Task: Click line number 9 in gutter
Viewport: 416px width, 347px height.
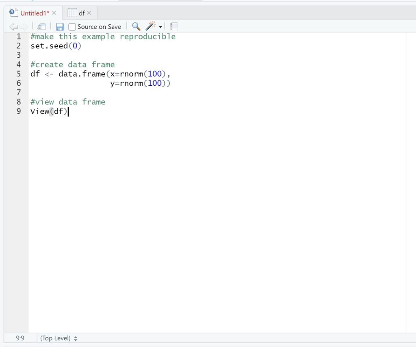Action: [19, 111]
